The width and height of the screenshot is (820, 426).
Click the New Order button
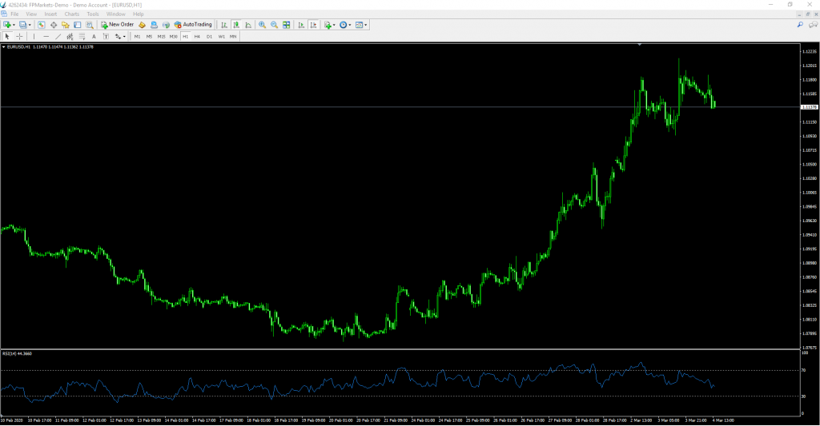coord(117,25)
